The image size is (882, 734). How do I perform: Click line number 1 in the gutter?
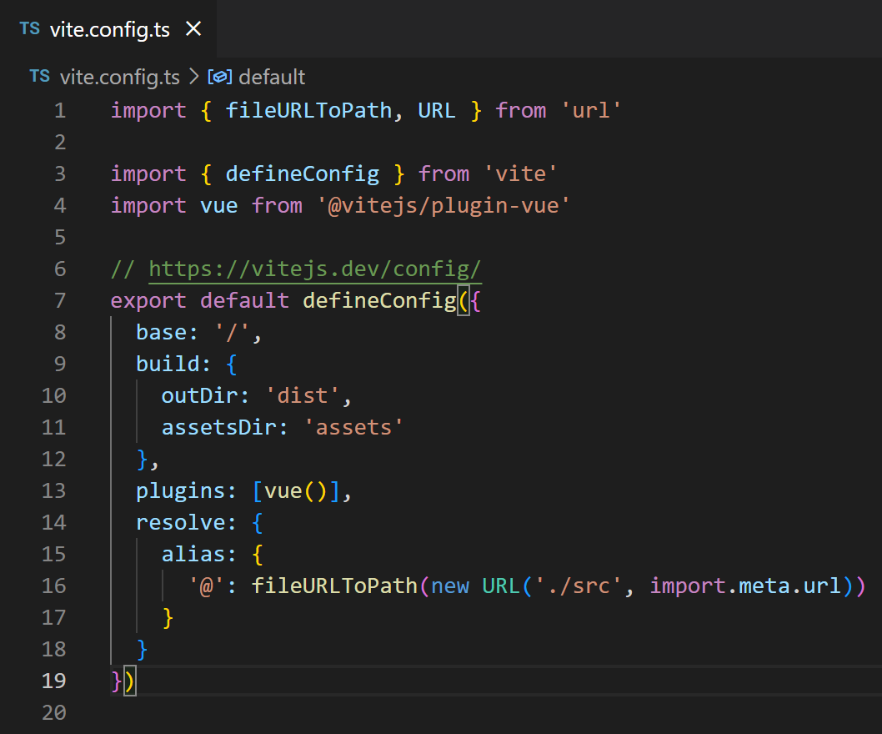point(59,111)
